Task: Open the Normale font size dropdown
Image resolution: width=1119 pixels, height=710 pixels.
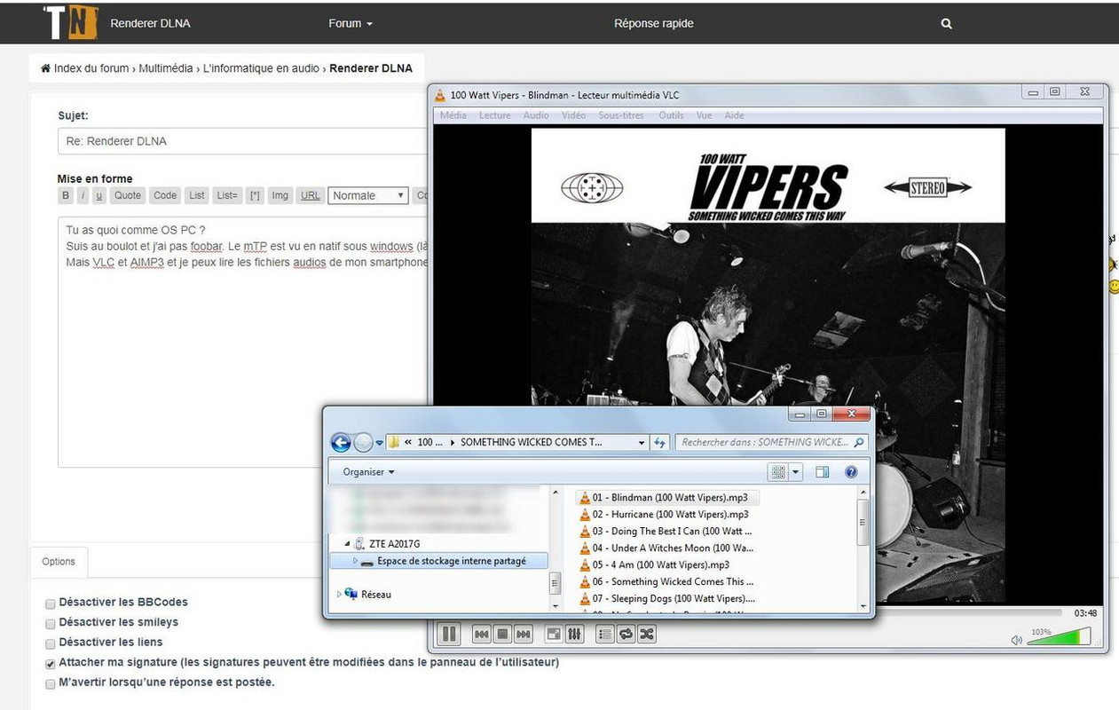Action: [x=368, y=195]
